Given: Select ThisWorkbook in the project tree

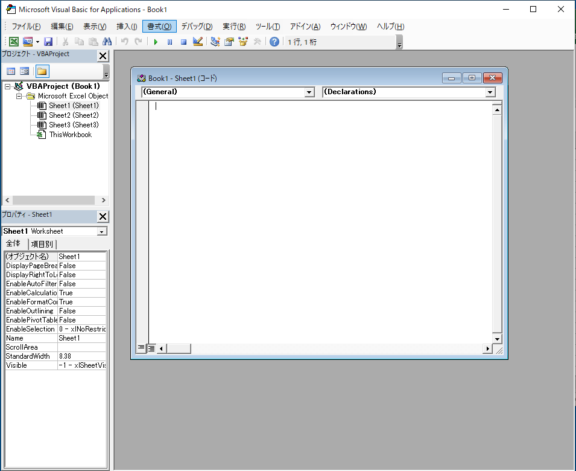Looking at the screenshot, I should [70, 135].
